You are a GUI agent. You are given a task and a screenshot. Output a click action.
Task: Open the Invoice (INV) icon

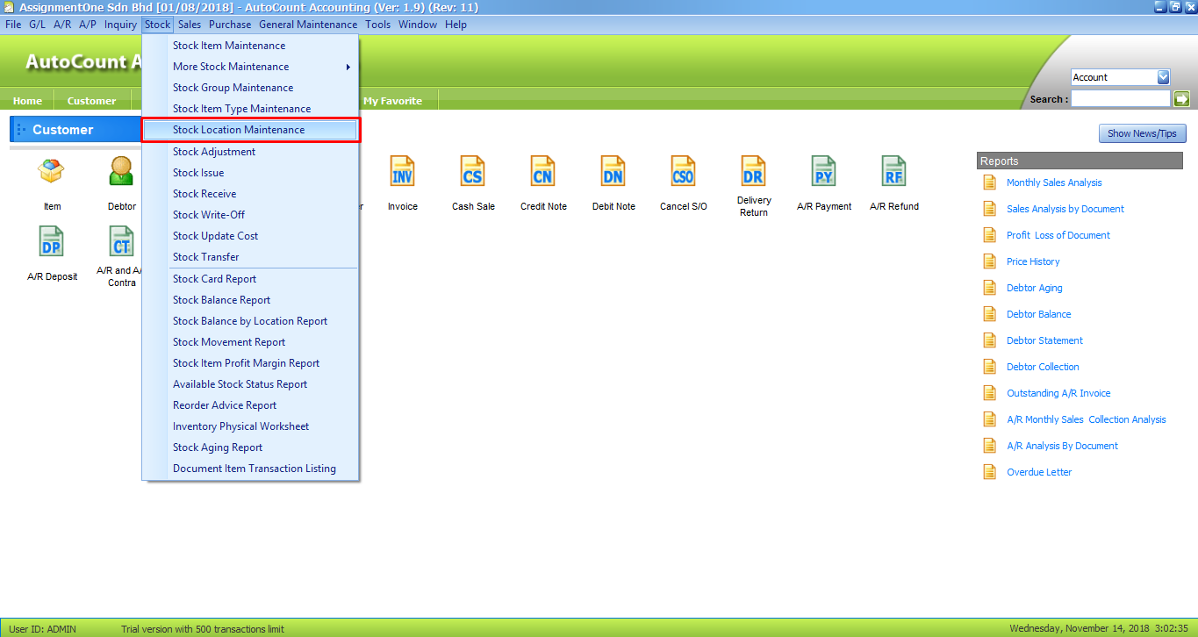(403, 170)
